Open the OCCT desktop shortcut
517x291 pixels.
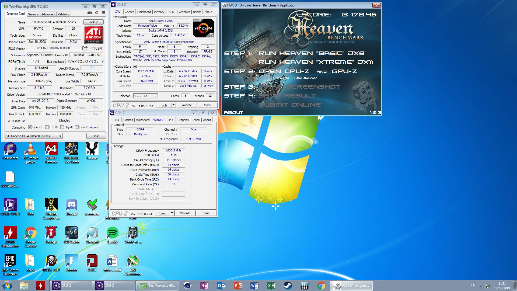(x=92, y=263)
